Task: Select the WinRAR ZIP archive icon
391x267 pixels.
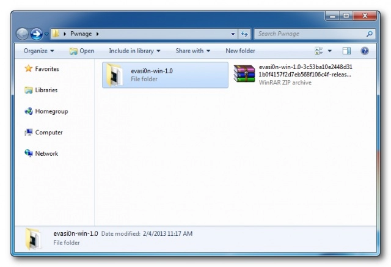Action: (244, 73)
